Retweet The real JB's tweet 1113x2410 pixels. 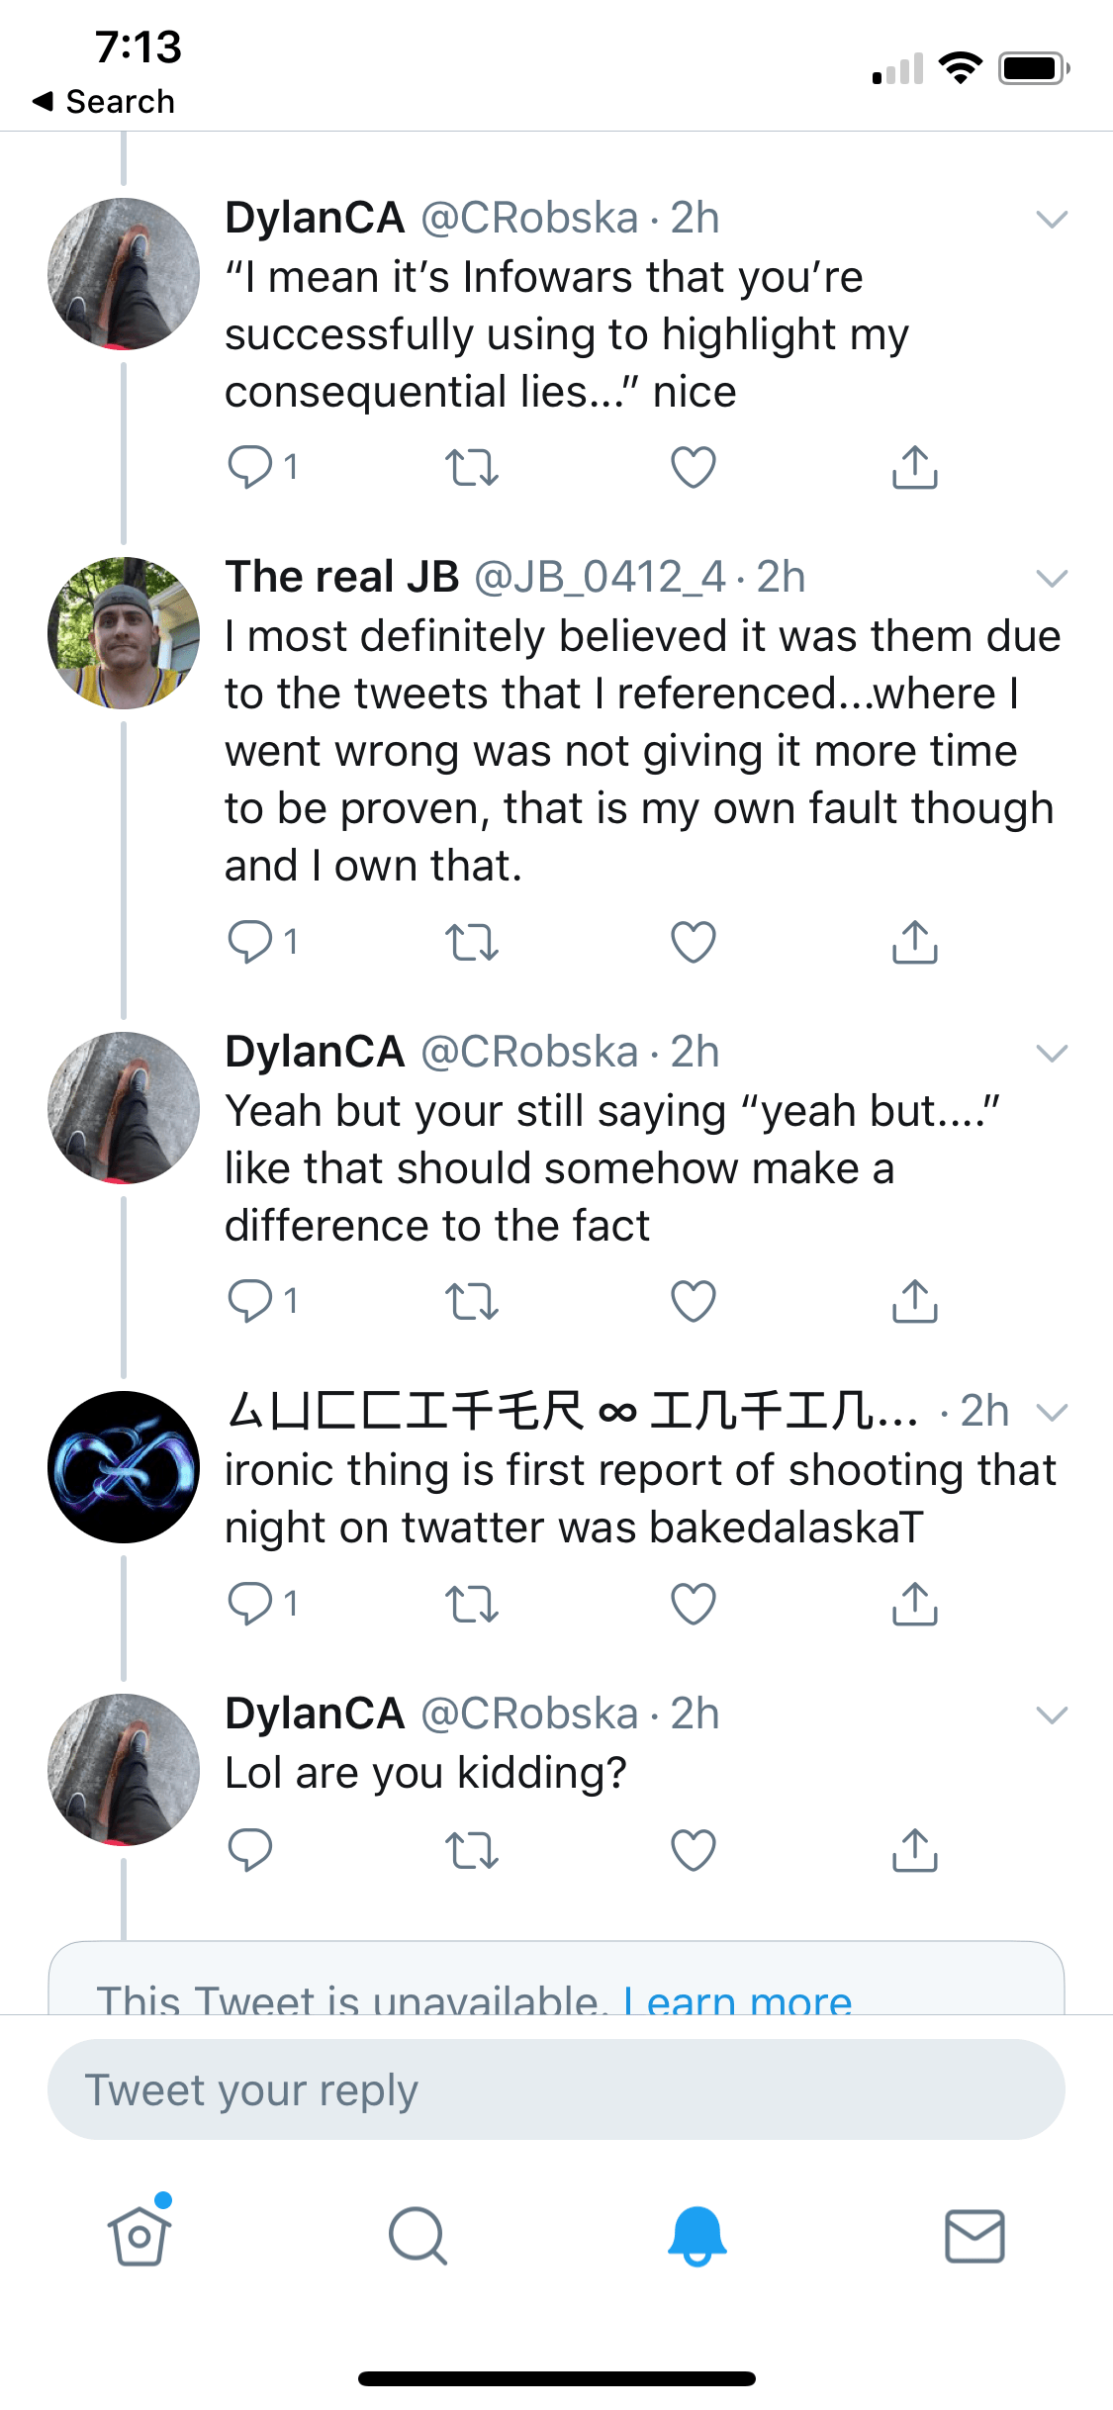(471, 942)
